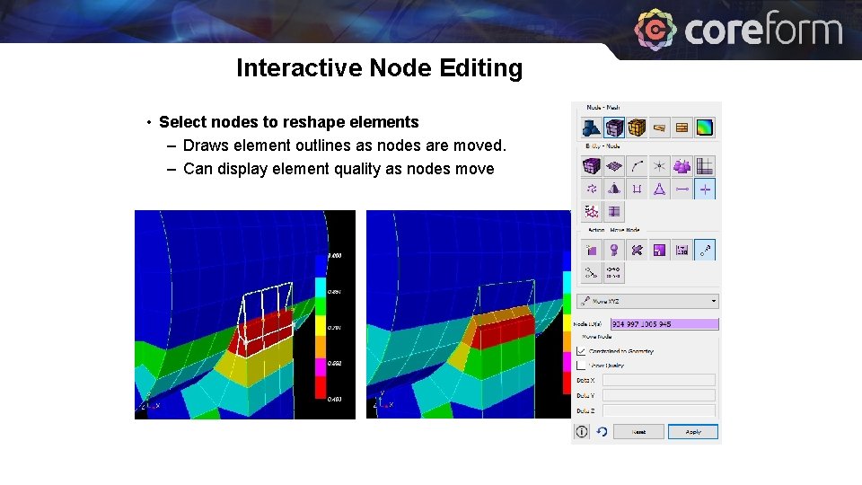Choose the Surface entity flat mesh icon
Image resolution: width=862 pixels, height=485 pixels.
(613, 165)
